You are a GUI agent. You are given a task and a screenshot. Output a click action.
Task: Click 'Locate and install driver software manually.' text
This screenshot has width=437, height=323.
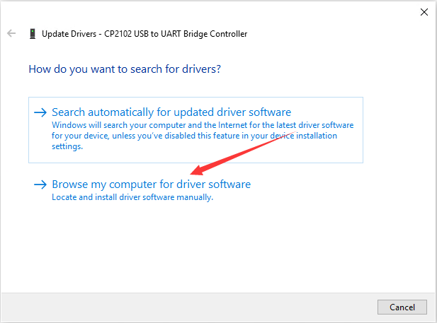[132, 197]
